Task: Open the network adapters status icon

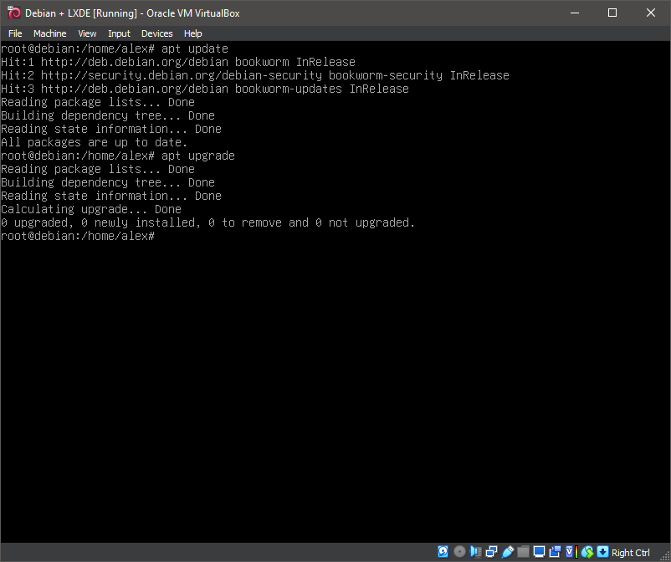Action: (x=491, y=552)
